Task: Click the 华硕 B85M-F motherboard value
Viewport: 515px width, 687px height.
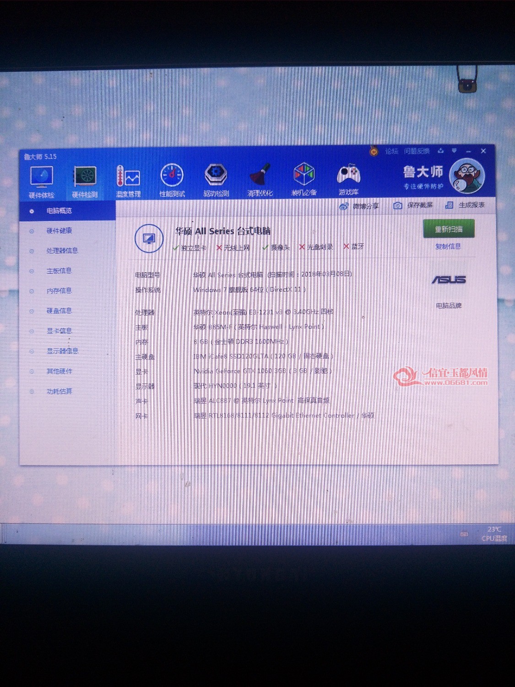Action: pos(259,327)
